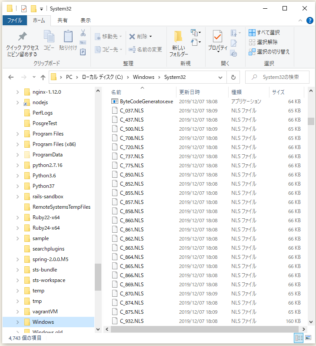This screenshot has width=316, height=346.
Task: Click the Cut scissors icon
Action: [x=83, y=33]
